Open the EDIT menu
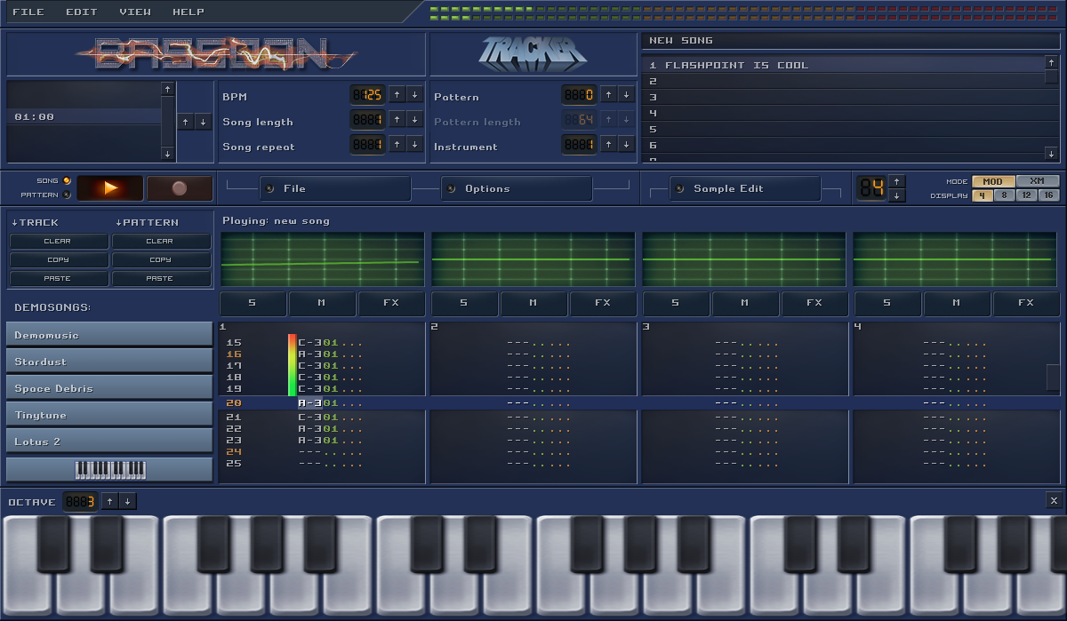The image size is (1067, 621). [82, 12]
